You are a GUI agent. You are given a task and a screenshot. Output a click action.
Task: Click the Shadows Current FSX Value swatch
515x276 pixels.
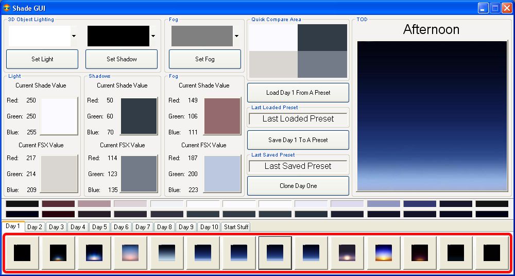(x=139, y=174)
